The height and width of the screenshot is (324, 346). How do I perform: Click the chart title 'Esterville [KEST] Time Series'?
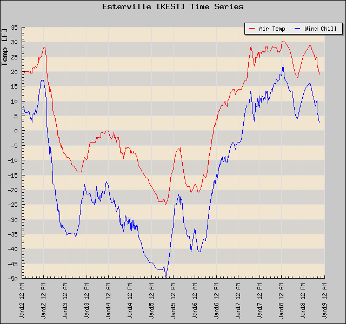pyautogui.click(x=173, y=6)
